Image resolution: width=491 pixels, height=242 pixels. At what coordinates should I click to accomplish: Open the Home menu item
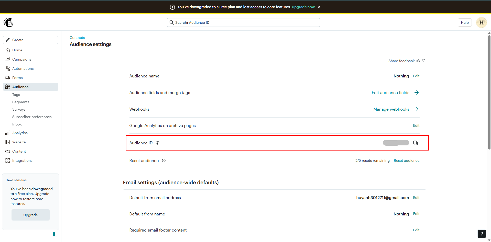[x=30, y=50]
